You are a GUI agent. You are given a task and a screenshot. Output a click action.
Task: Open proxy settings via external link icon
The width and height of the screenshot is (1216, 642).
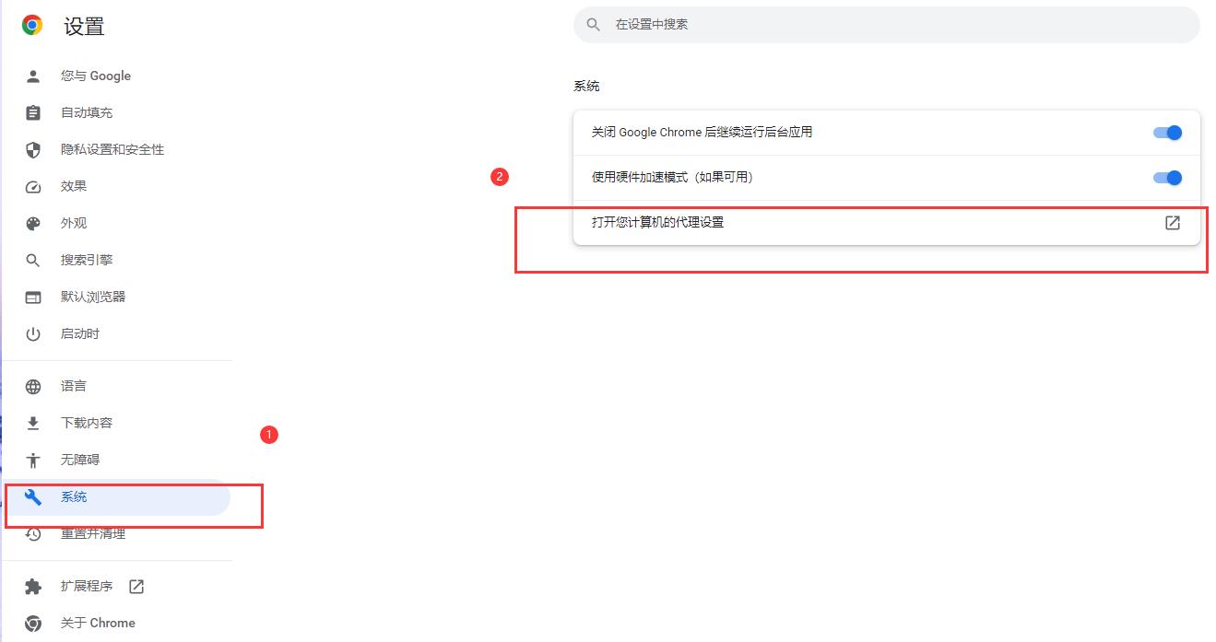1173,223
